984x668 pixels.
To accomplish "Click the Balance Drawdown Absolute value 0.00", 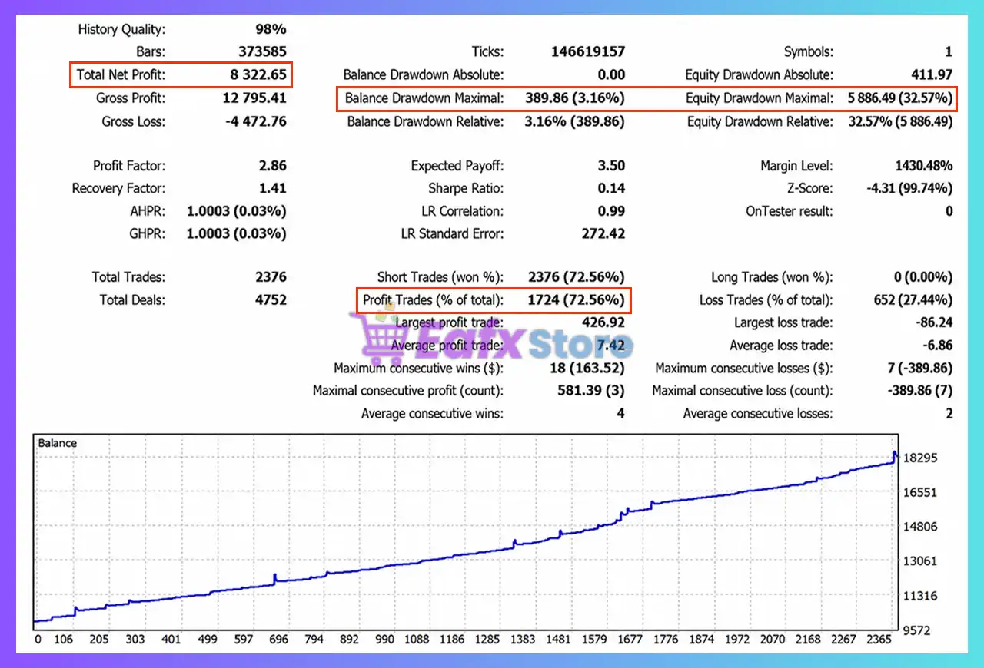I will 612,75.
